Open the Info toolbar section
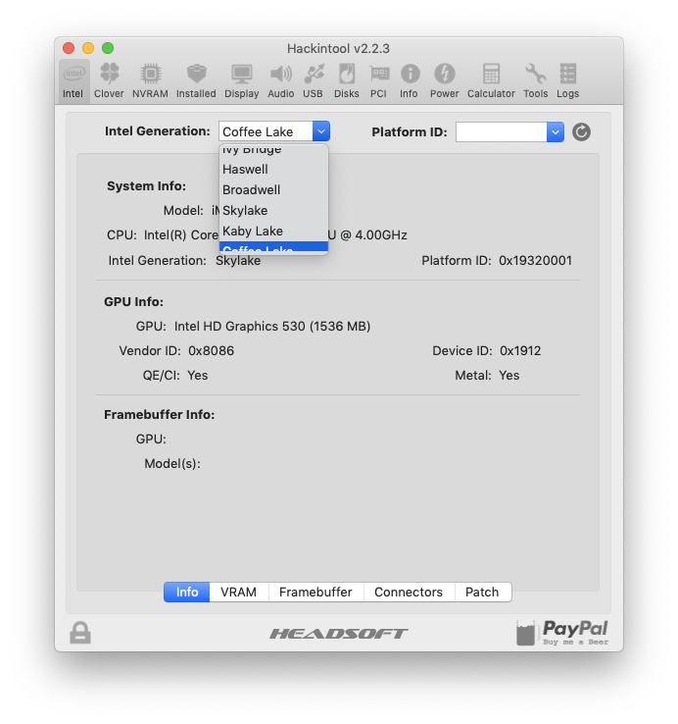 (410, 81)
